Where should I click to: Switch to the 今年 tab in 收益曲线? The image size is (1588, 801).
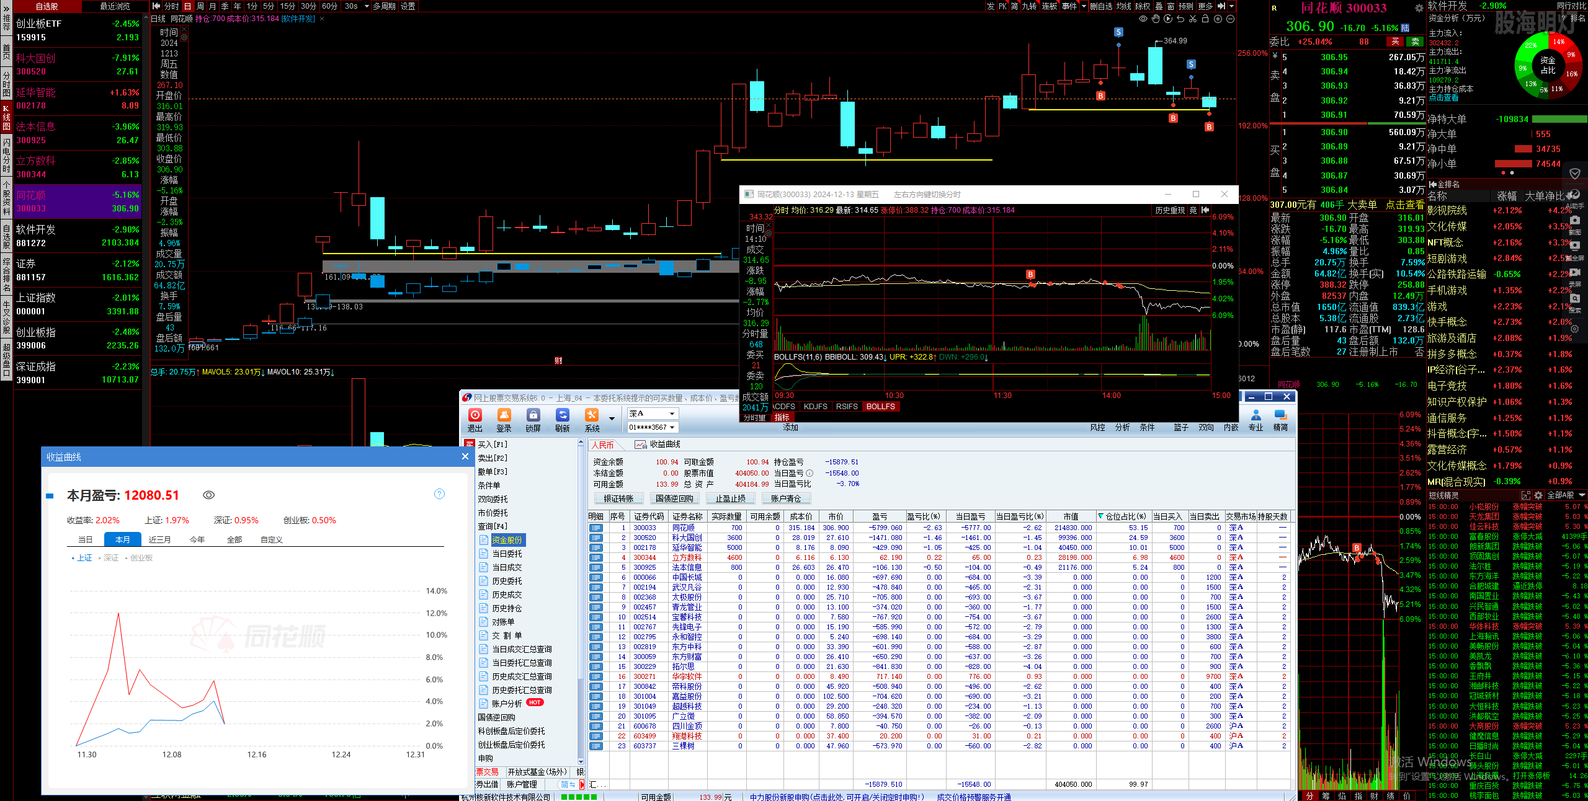coord(197,539)
